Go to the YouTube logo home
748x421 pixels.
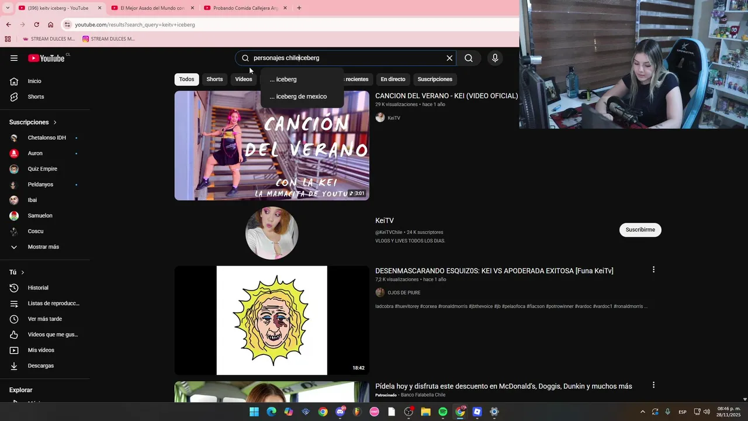(46, 58)
